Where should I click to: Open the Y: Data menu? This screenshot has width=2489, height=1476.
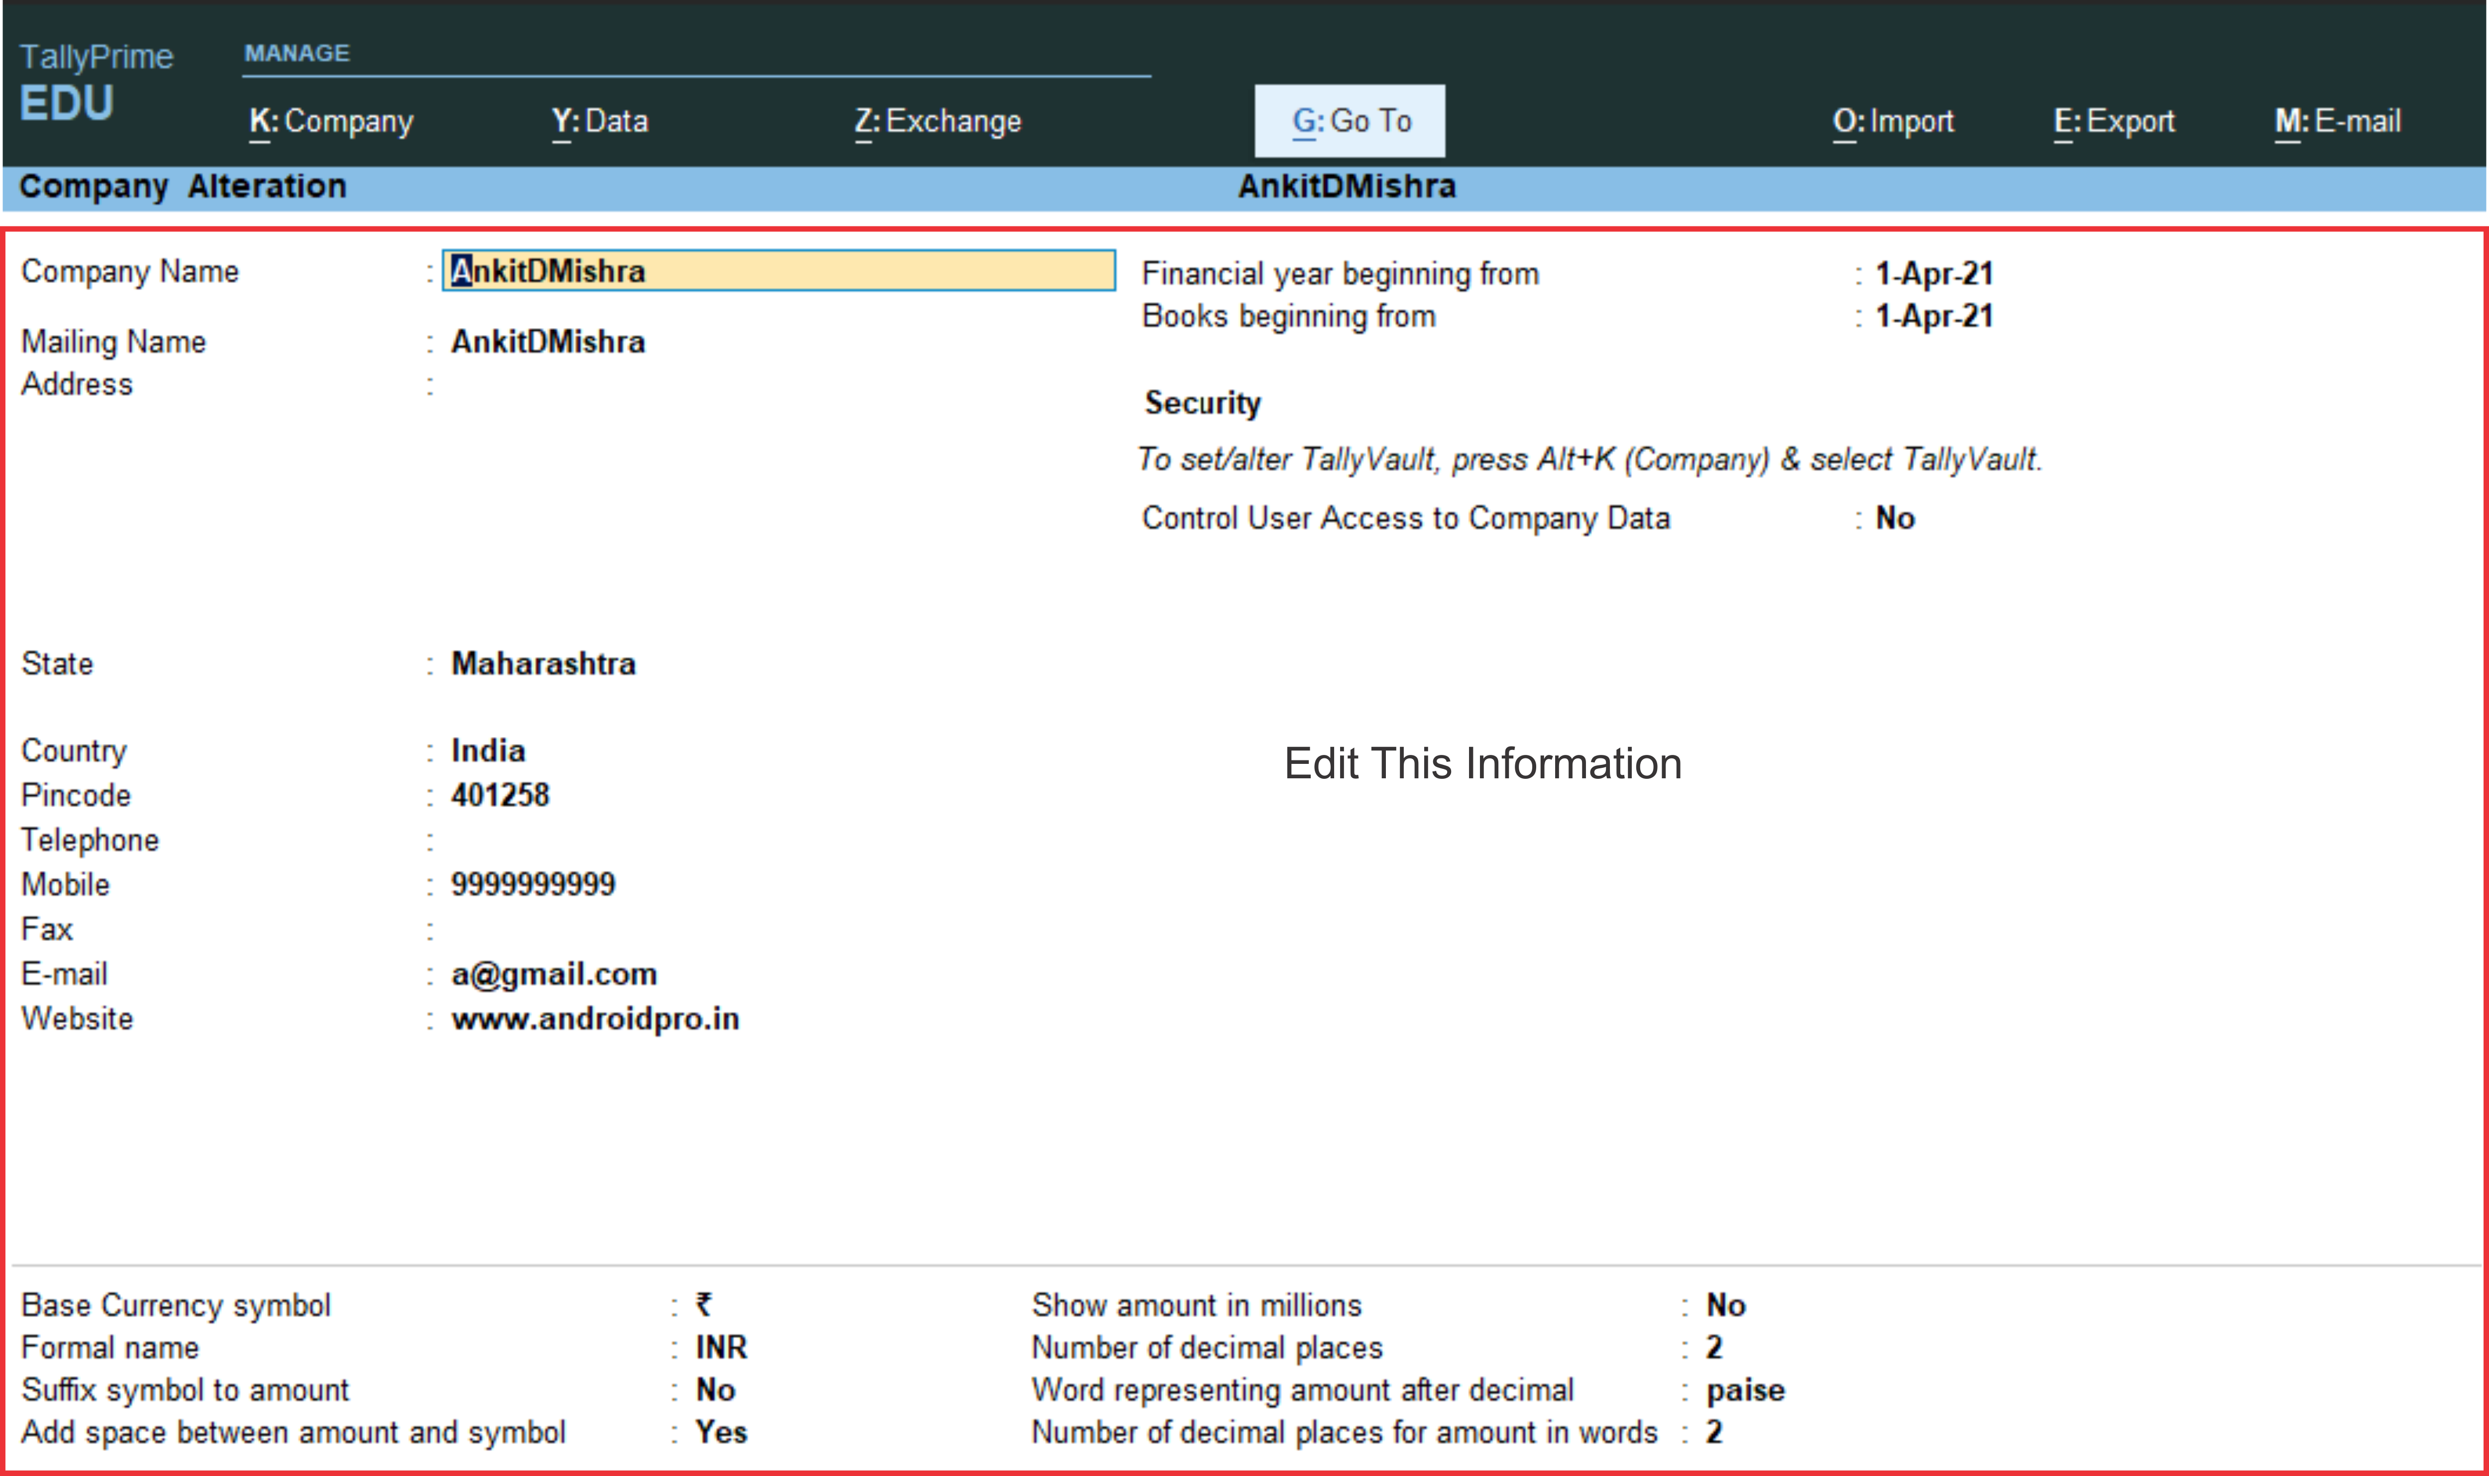(600, 121)
